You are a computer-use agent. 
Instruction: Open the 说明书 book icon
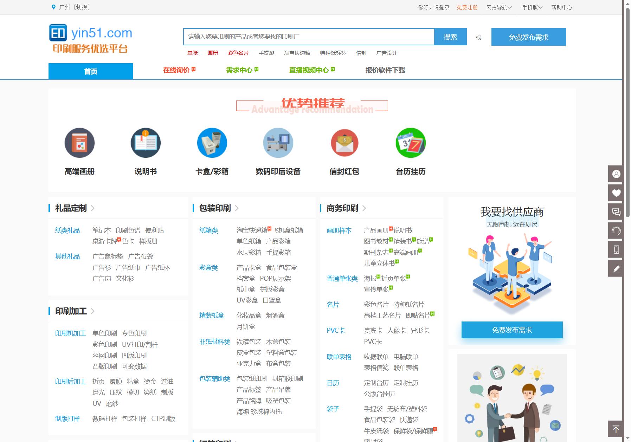tap(146, 143)
